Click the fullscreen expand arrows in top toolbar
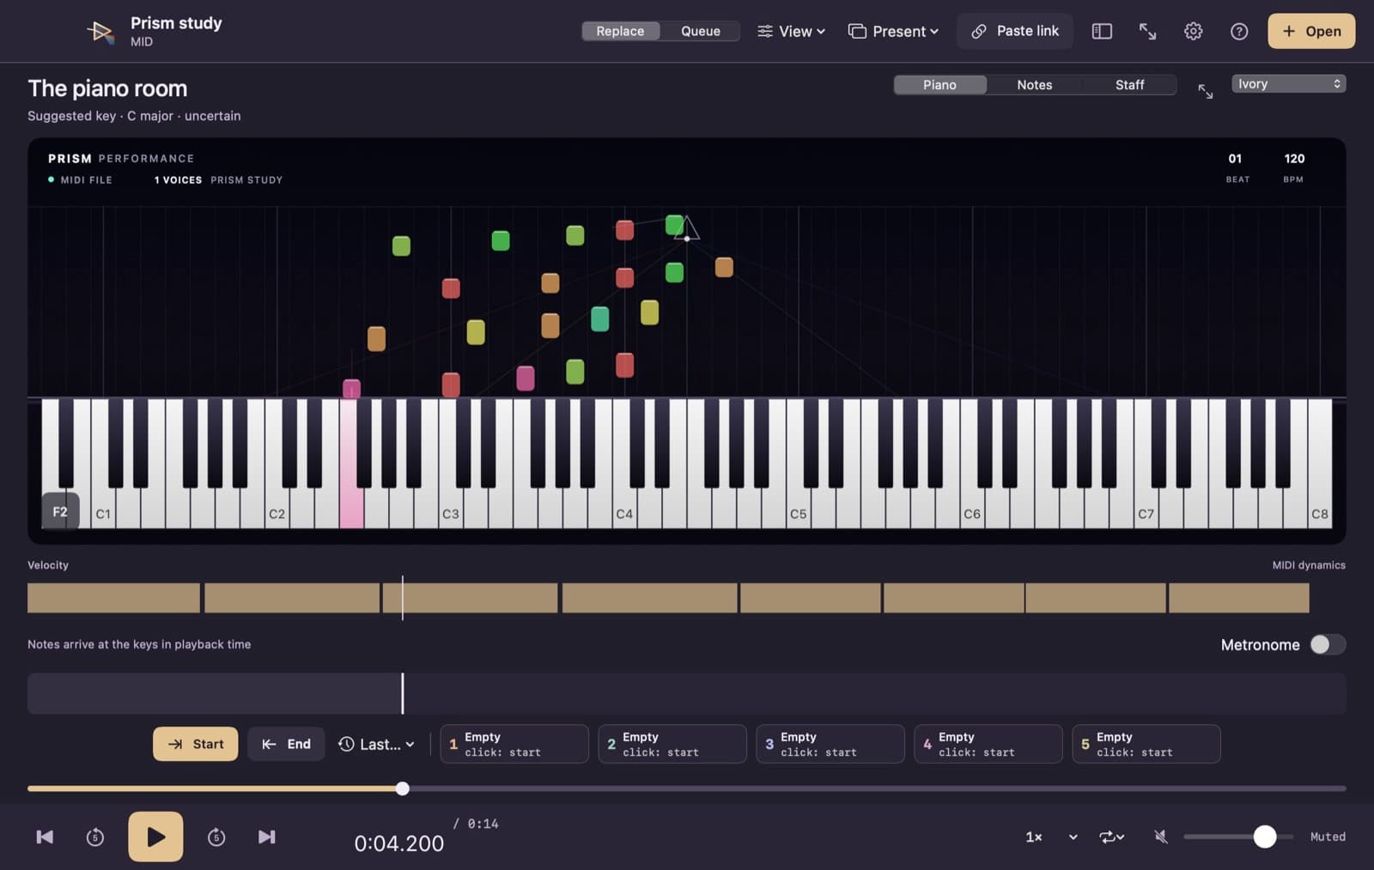 coord(1147,31)
